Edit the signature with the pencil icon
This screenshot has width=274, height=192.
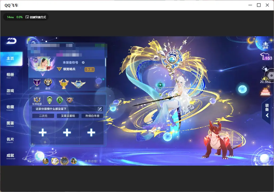[100, 109]
